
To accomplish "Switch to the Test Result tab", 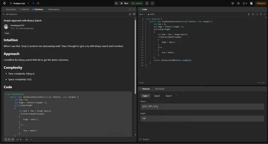I will 158,89.
